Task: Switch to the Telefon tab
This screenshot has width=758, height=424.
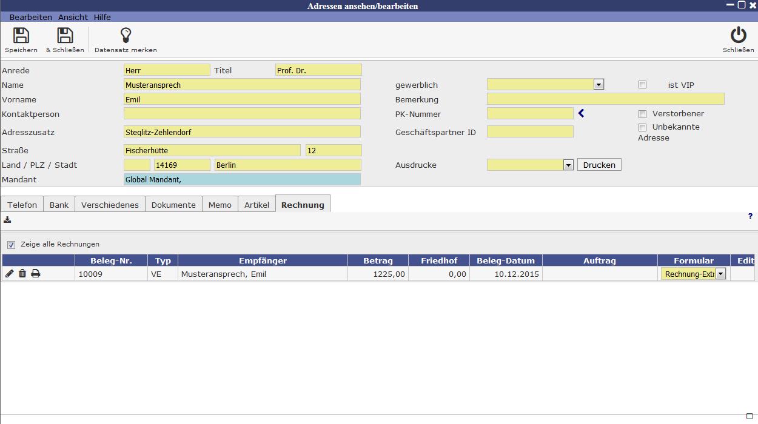Action: (x=22, y=205)
